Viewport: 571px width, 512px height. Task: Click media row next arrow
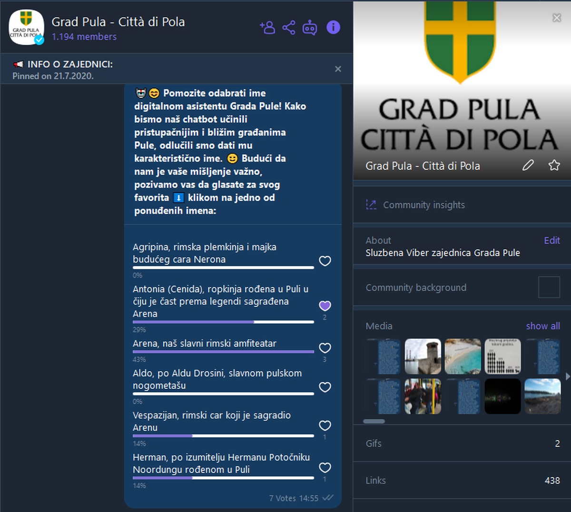(567, 376)
